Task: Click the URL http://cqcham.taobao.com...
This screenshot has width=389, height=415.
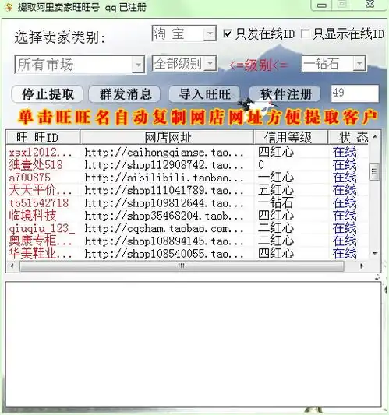Action: (164, 229)
